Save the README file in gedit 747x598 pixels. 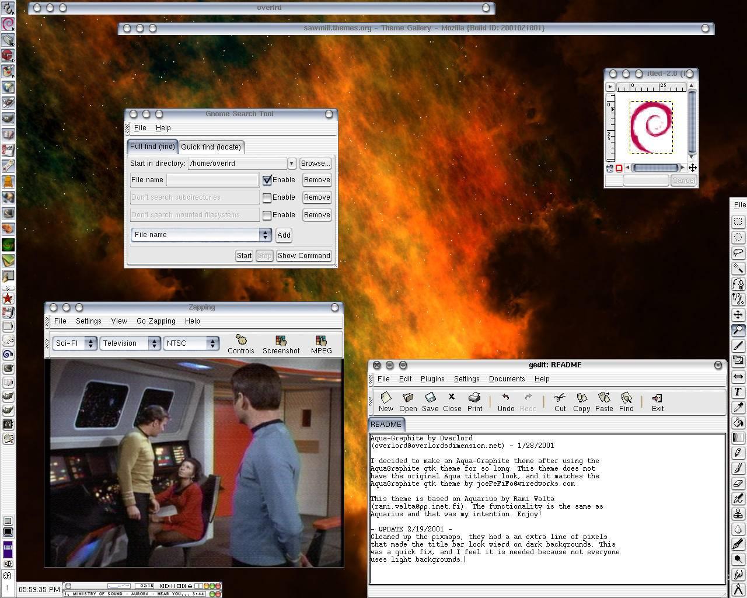click(x=430, y=402)
